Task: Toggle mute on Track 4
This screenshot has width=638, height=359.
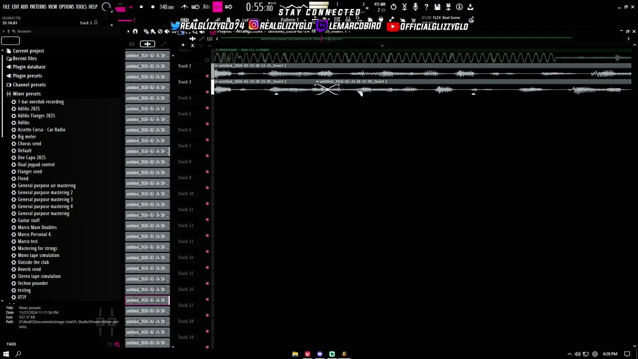Action: tap(207, 108)
